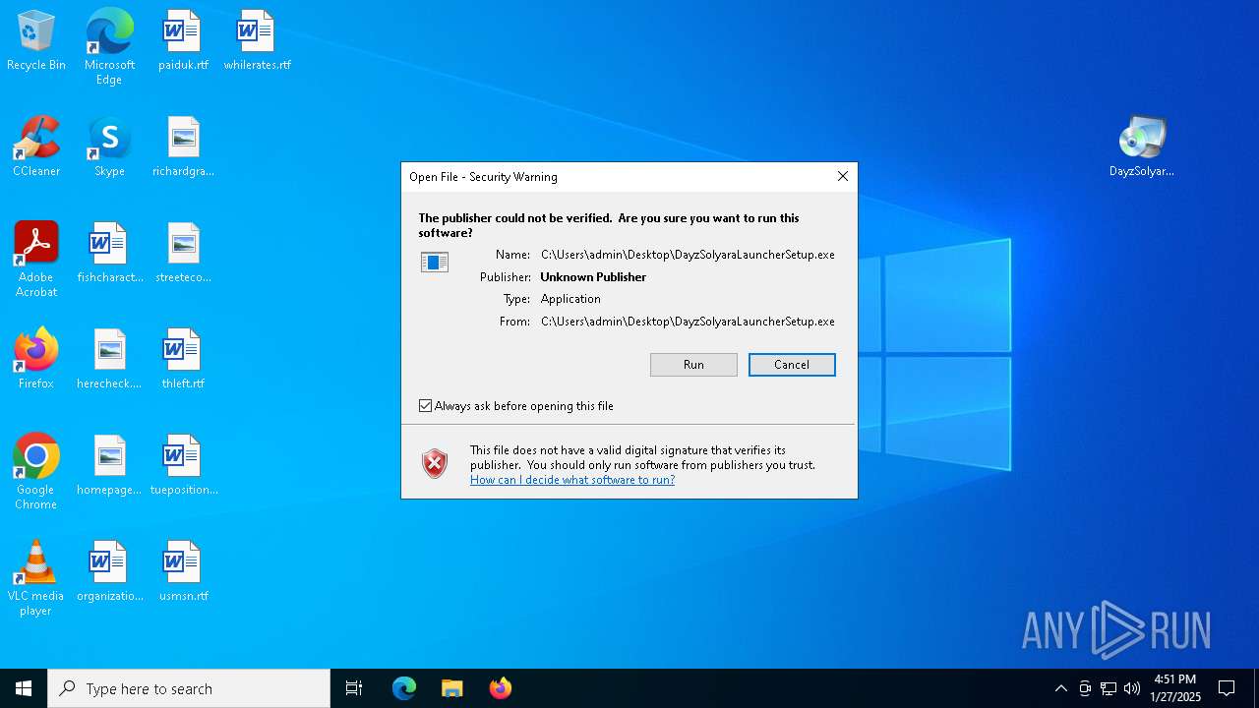Select the homepage... image file icon
This screenshot has width=1259, height=708.
(x=109, y=465)
